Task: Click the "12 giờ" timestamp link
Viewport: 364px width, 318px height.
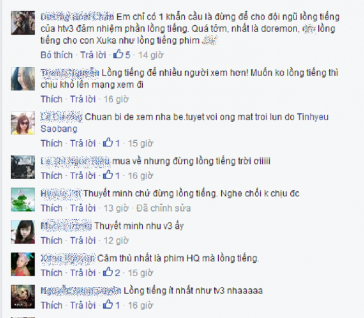Action: tap(116, 240)
